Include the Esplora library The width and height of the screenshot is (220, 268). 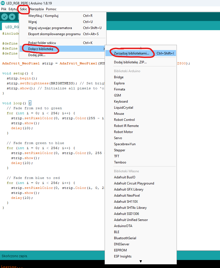(141, 83)
